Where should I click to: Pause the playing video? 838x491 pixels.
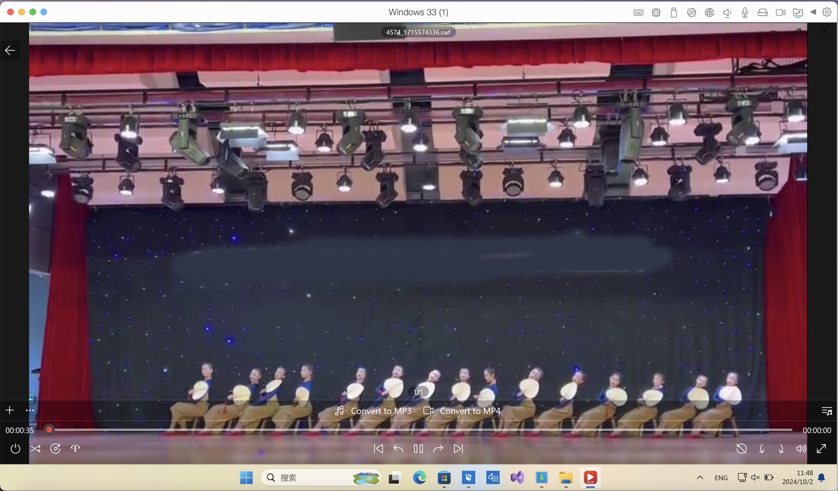click(418, 449)
